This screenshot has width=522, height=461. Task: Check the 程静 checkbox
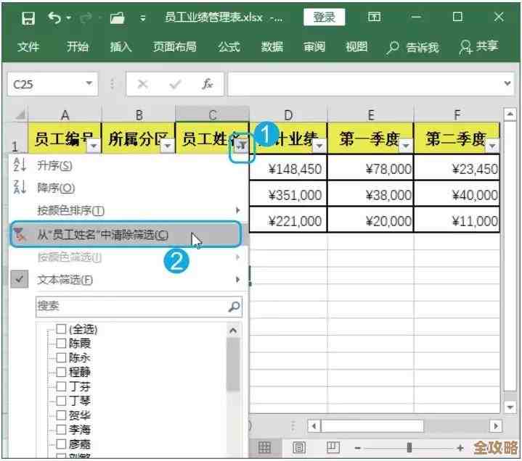[x=61, y=372]
